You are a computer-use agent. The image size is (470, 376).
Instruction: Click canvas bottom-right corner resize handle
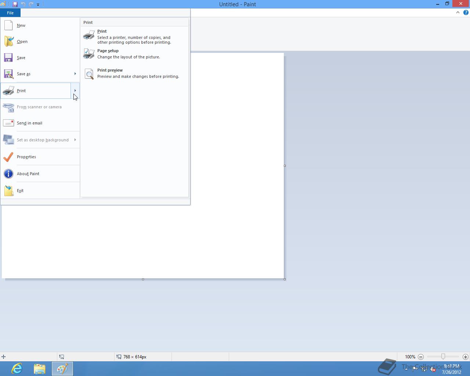click(285, 279)
